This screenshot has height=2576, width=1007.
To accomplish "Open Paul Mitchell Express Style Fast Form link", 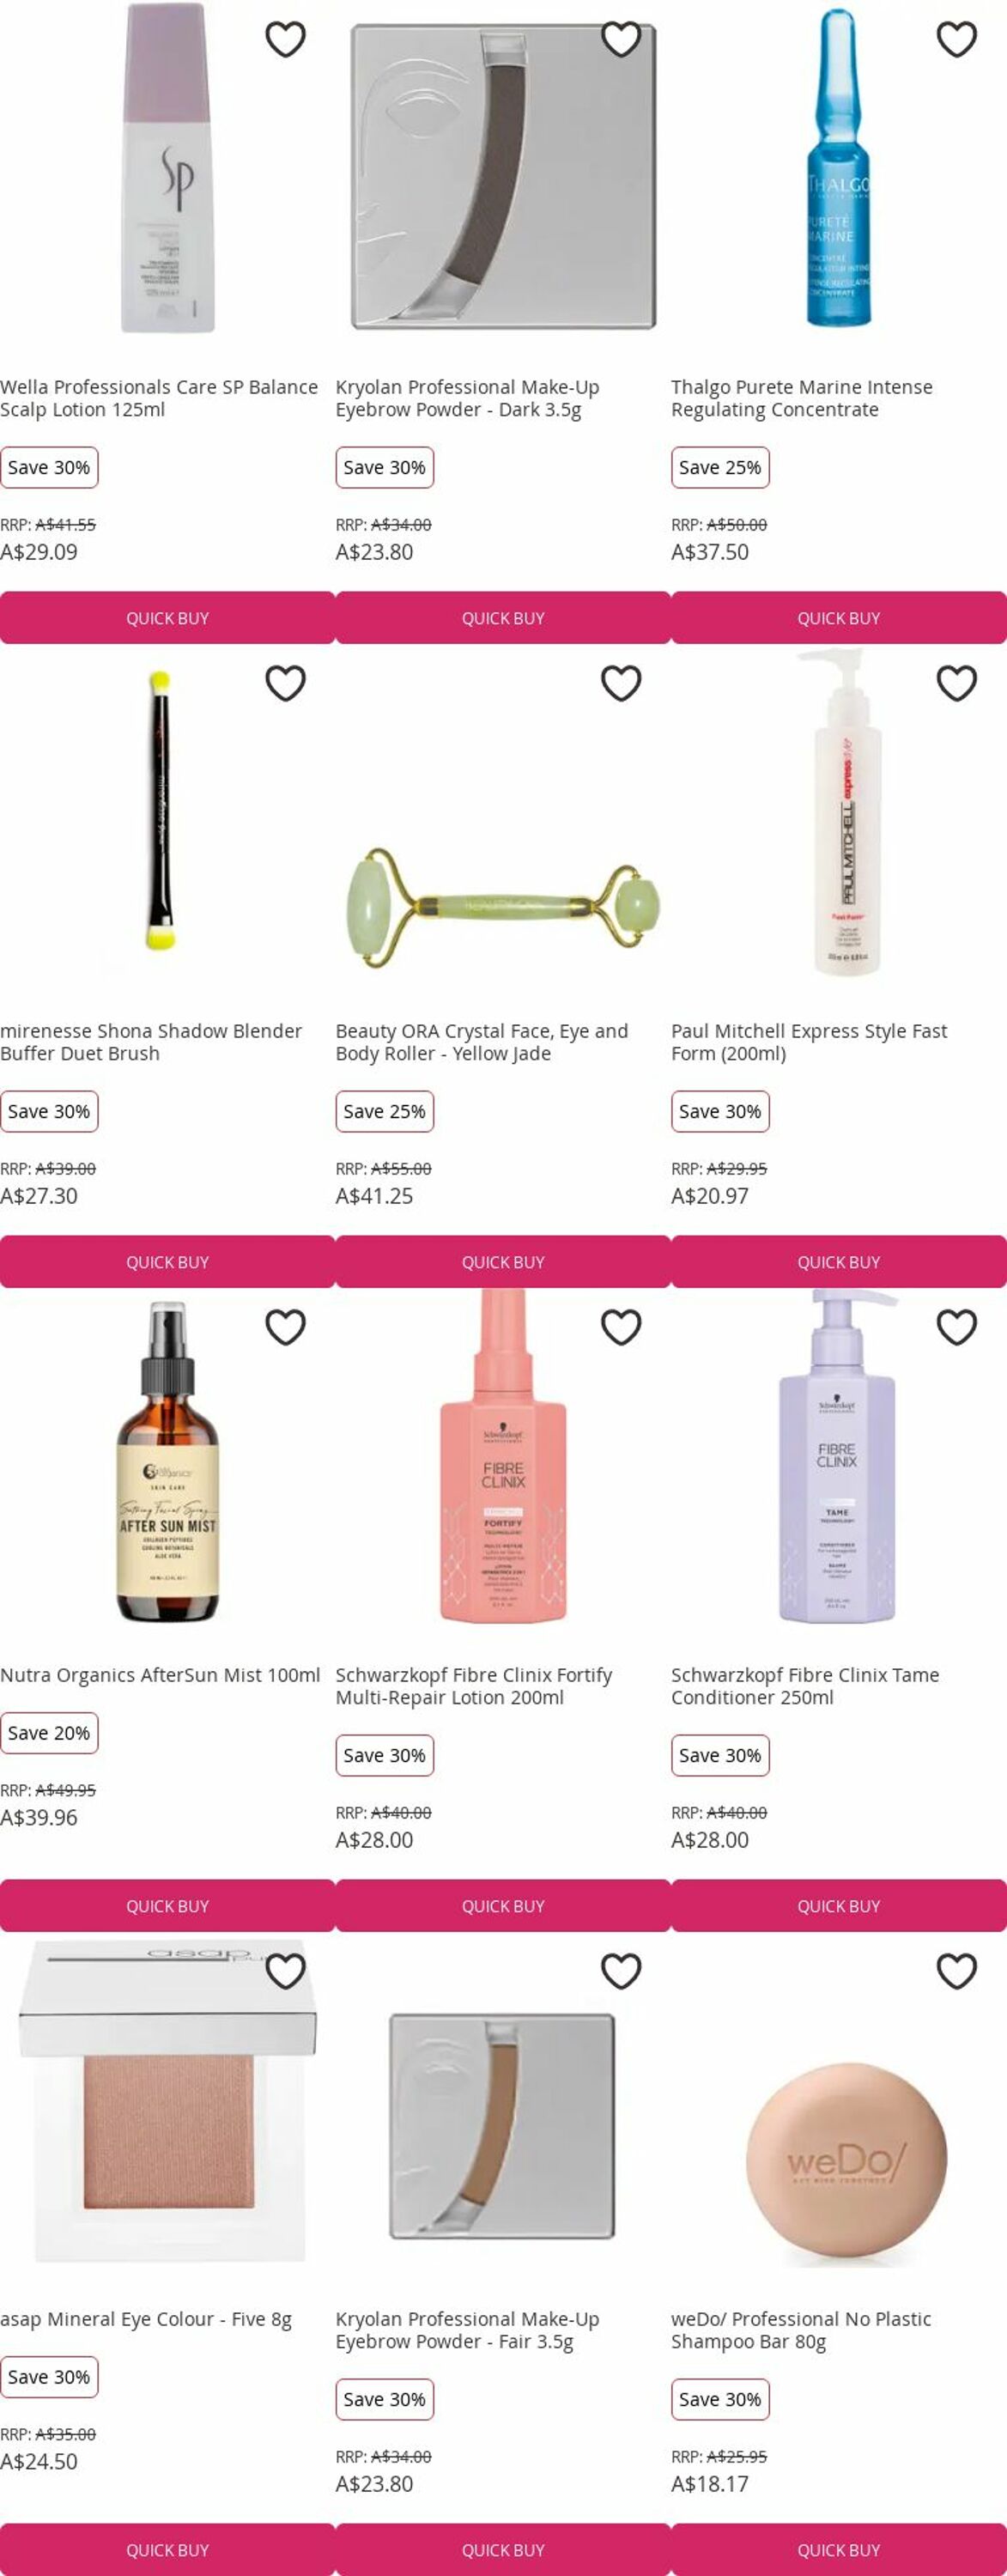I will 809,1042.
